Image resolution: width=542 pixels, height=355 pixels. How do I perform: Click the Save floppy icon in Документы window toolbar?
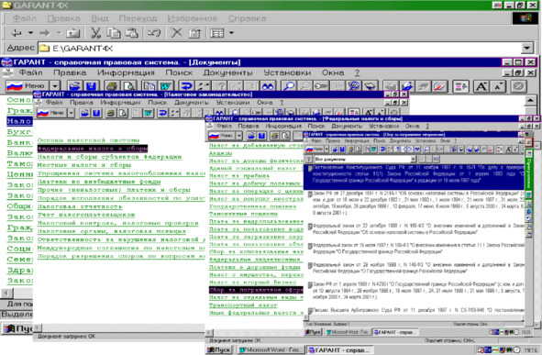coord(91,85)
